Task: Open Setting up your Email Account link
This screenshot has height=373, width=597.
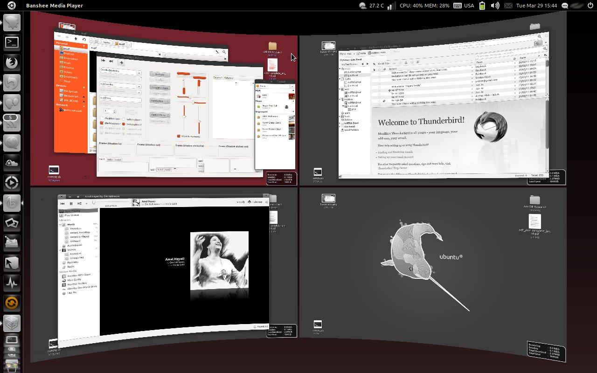Action: (x=396, y=157)
